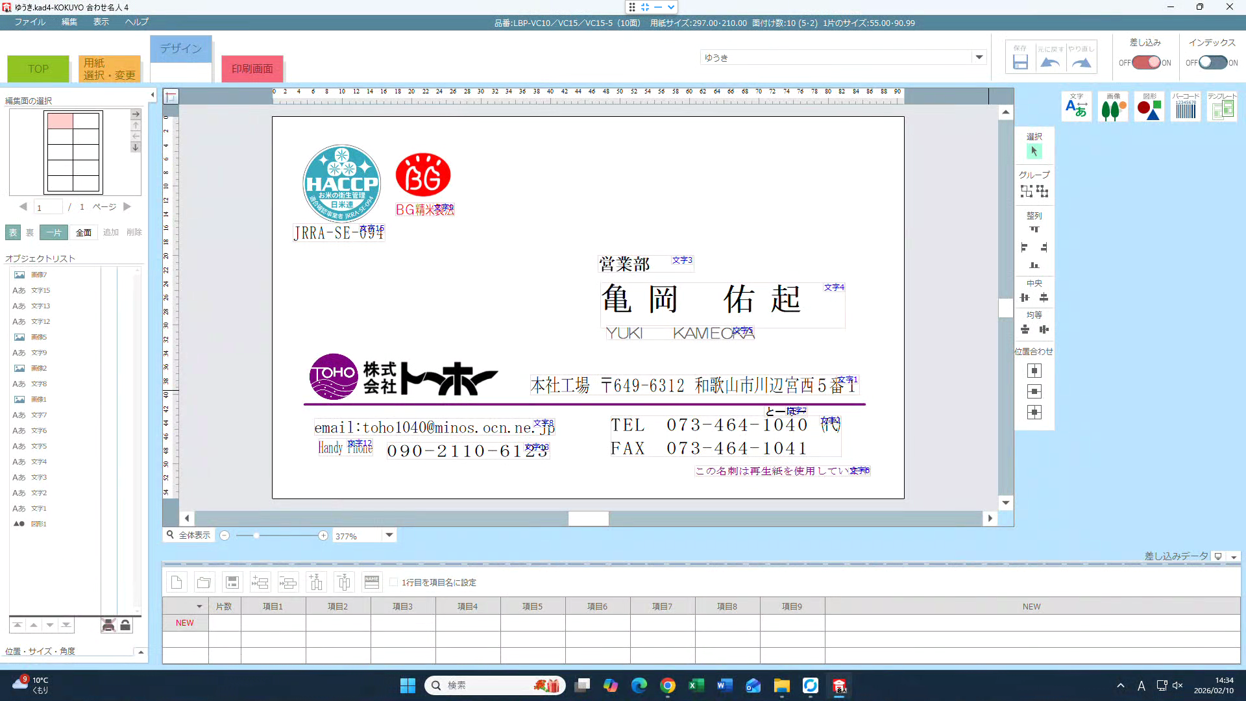Select the 図形 (shapes) tool icon

[1149, 106]
